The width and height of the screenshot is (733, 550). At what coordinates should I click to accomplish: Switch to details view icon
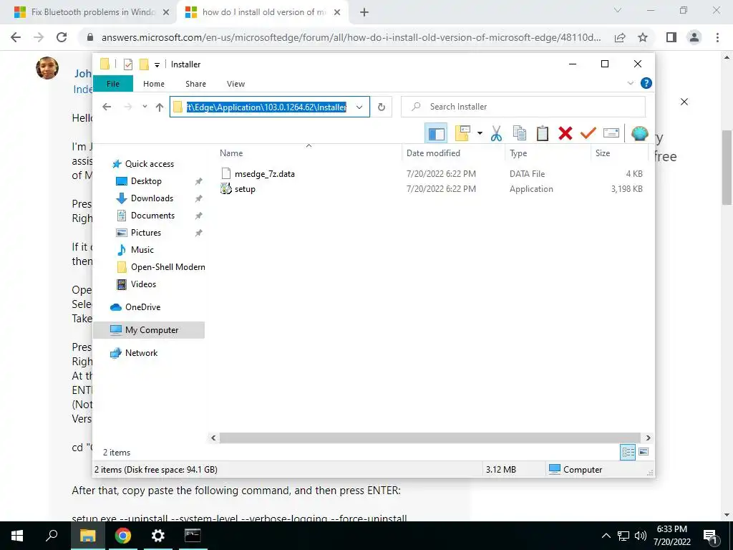pyautogui.click(x=628, y=453)
